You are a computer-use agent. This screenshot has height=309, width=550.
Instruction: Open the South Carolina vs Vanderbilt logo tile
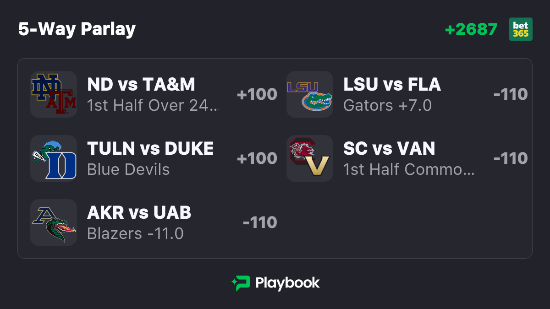coord(310,158)
